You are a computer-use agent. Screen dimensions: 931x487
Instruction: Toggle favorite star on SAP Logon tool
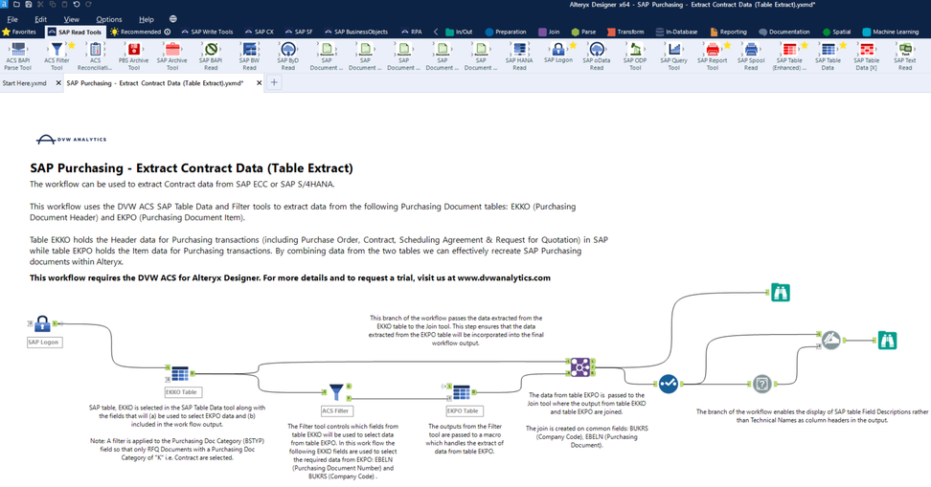[x=573, y=45]
